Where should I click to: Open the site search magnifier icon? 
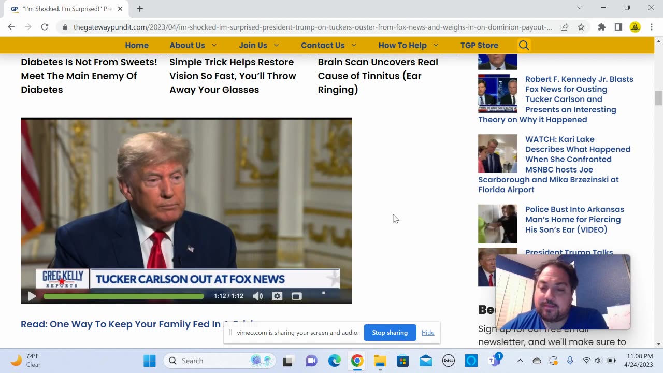(524, 45)
